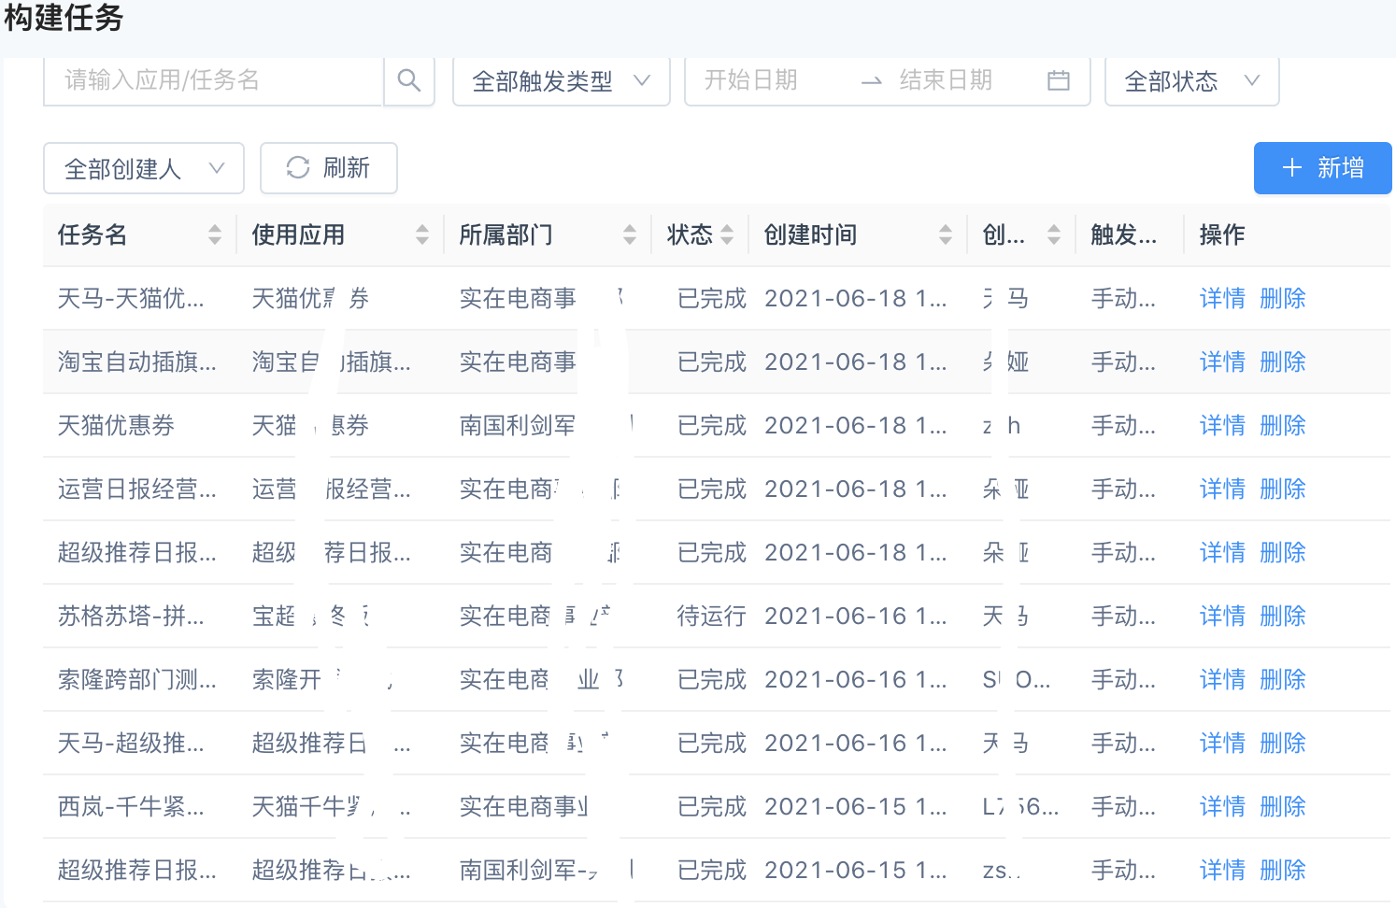Delete the 天猫优惠券 task row
Image resolution: width=1396 pixels, height=908 pixels.
click(x=1282, y=426)
